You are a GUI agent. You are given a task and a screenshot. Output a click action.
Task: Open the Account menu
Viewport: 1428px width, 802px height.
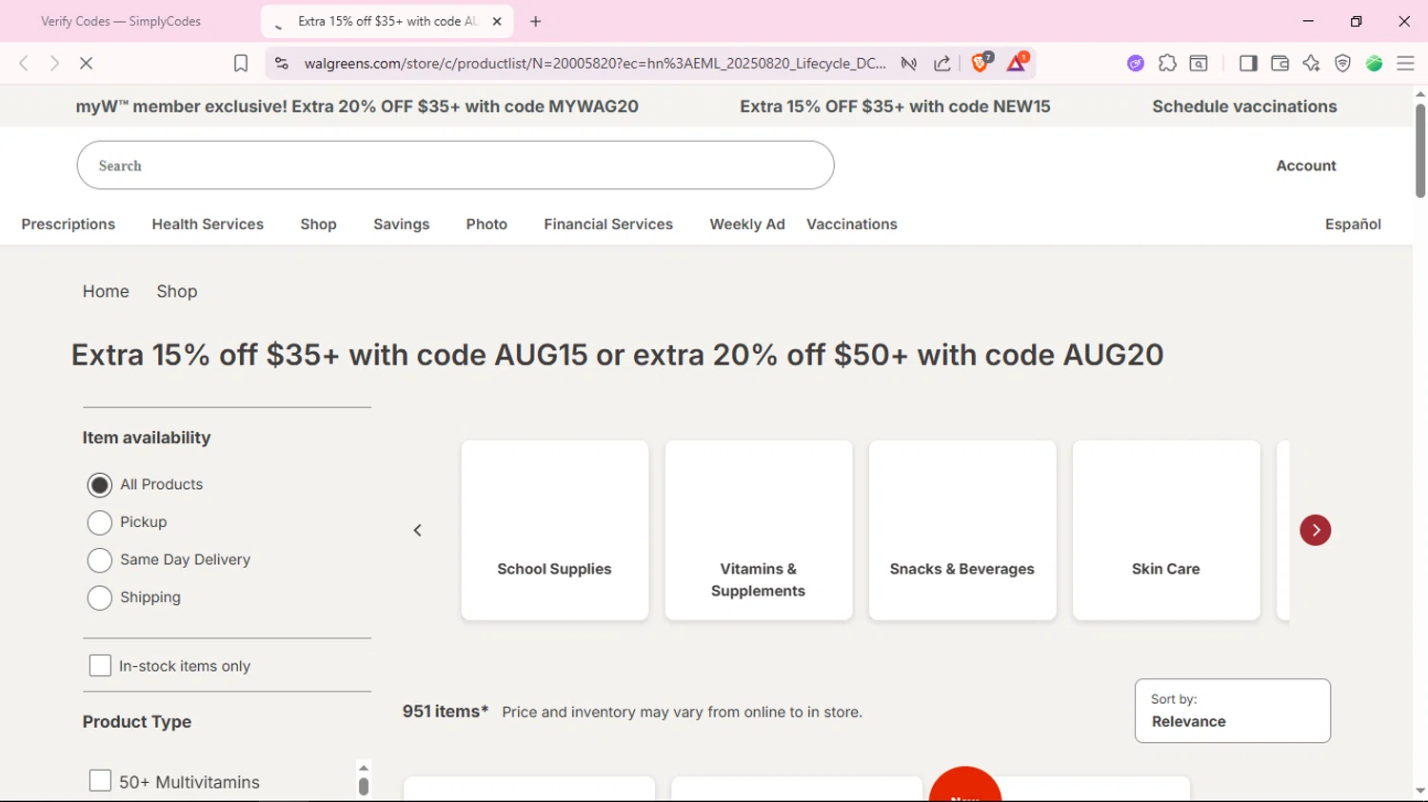tap(1306, 166)
